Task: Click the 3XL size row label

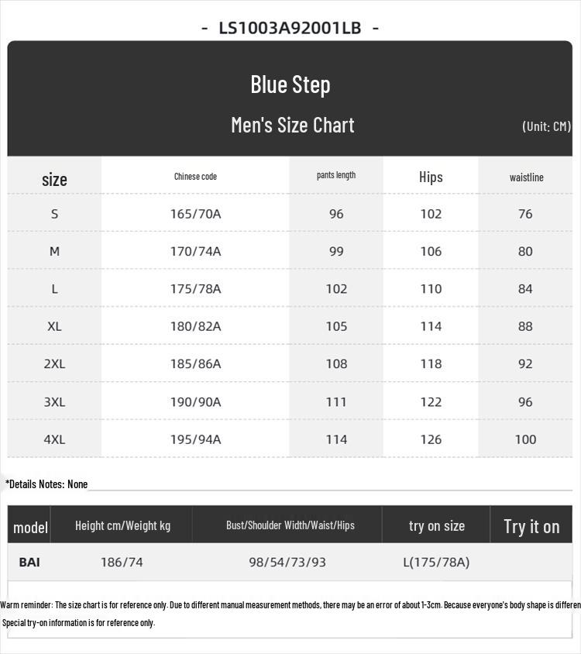Action: click(x=55, y=402)
